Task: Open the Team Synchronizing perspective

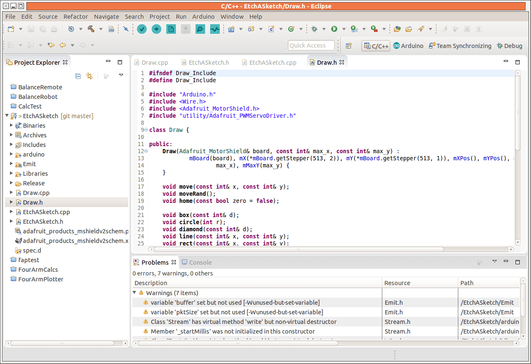Action: click(460, 46)
